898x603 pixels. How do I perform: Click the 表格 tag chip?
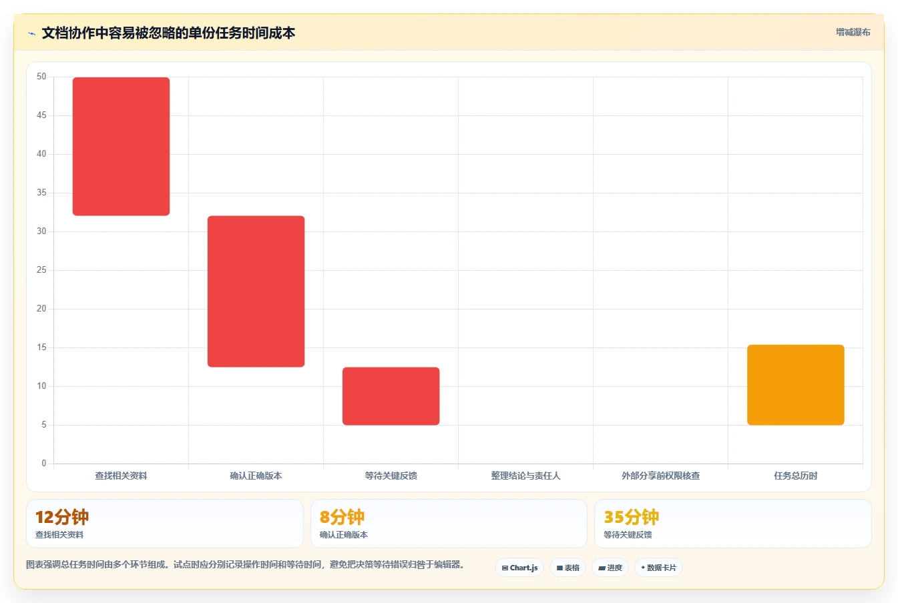568,568
